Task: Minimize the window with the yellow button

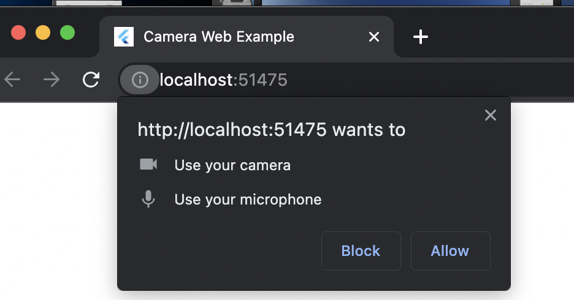Action: point(43,32)
